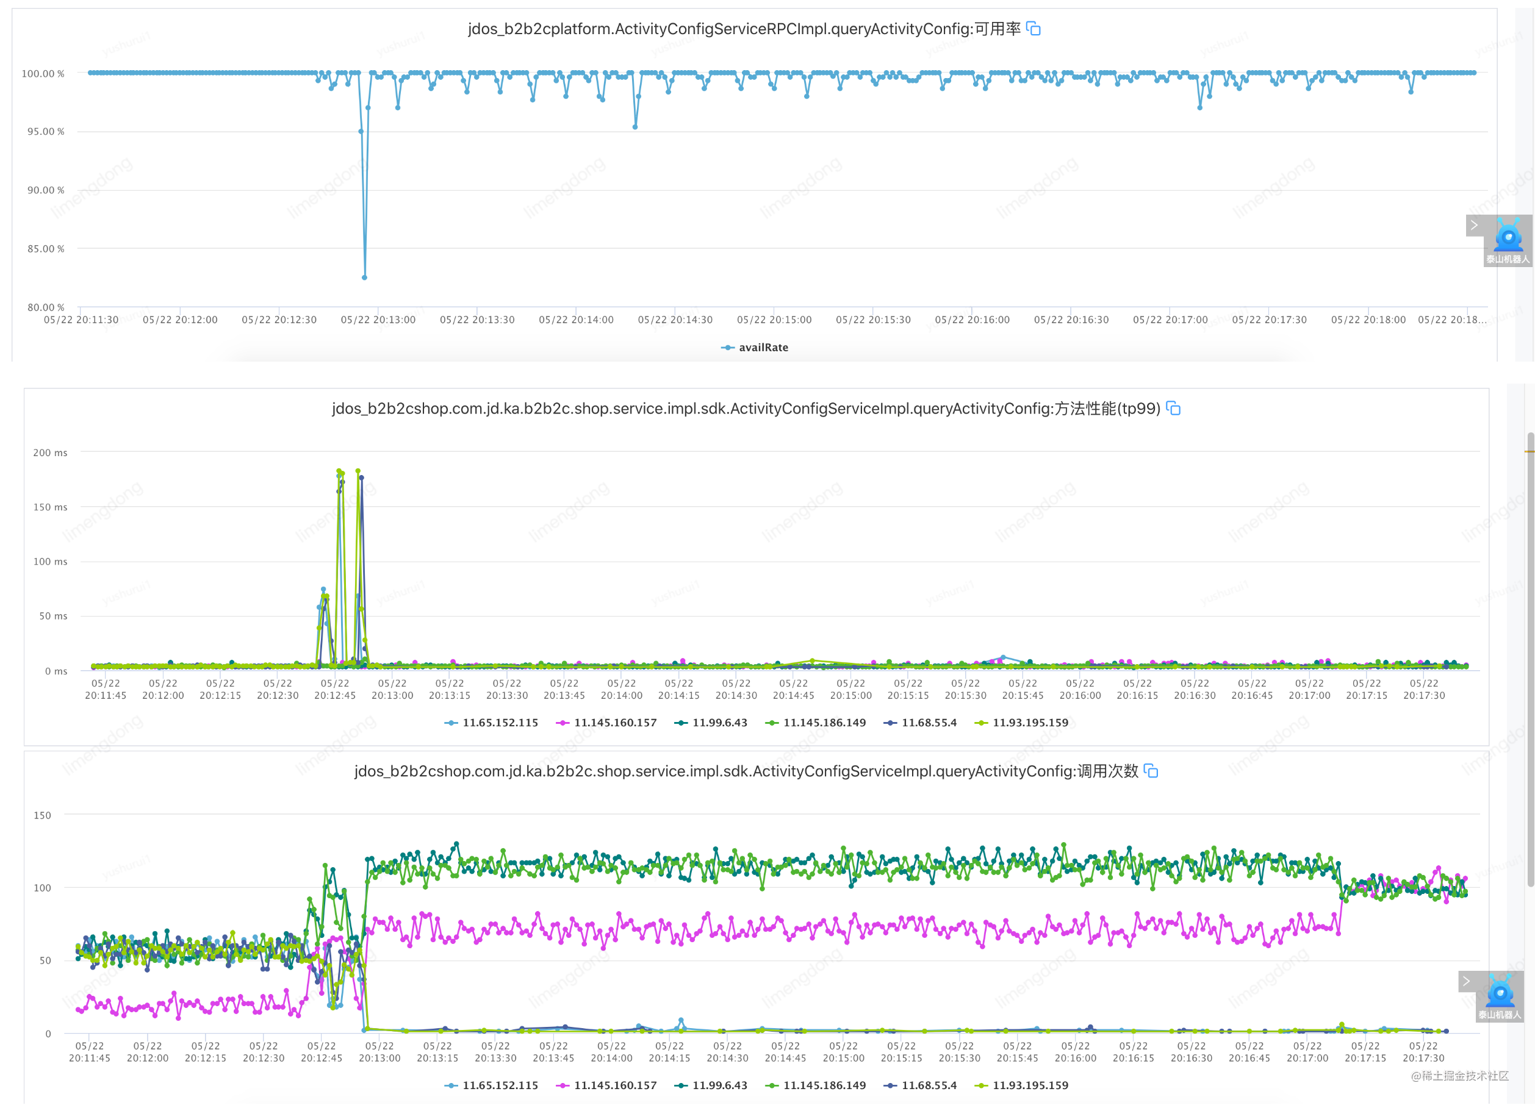This screenshot has height=1108, width=1535.
Task: Click the 82% availability dip data point
Action: click(364, 277)
